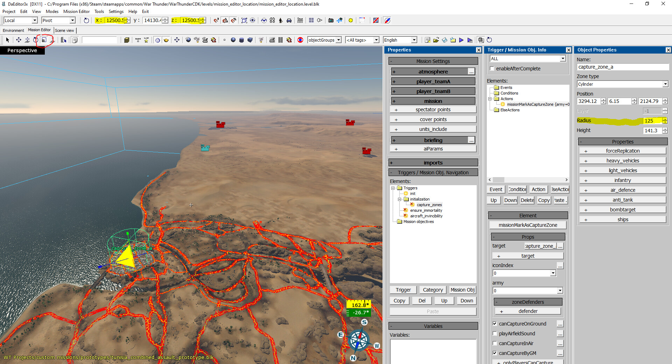Image resolution: width=672 pixels, height=364 pixels.
Task: Create sphere zone with ball icon
Action: pyautogui.click(x=233, y=40)
